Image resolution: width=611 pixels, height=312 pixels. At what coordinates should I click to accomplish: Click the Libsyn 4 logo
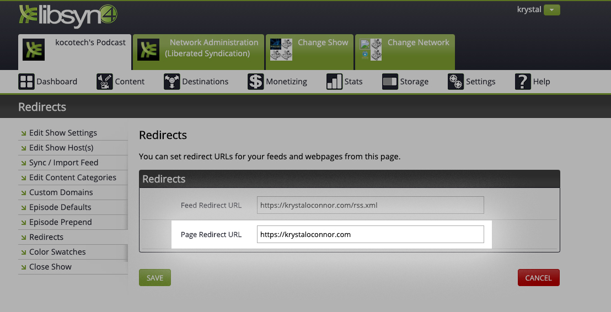click(68, 16)
